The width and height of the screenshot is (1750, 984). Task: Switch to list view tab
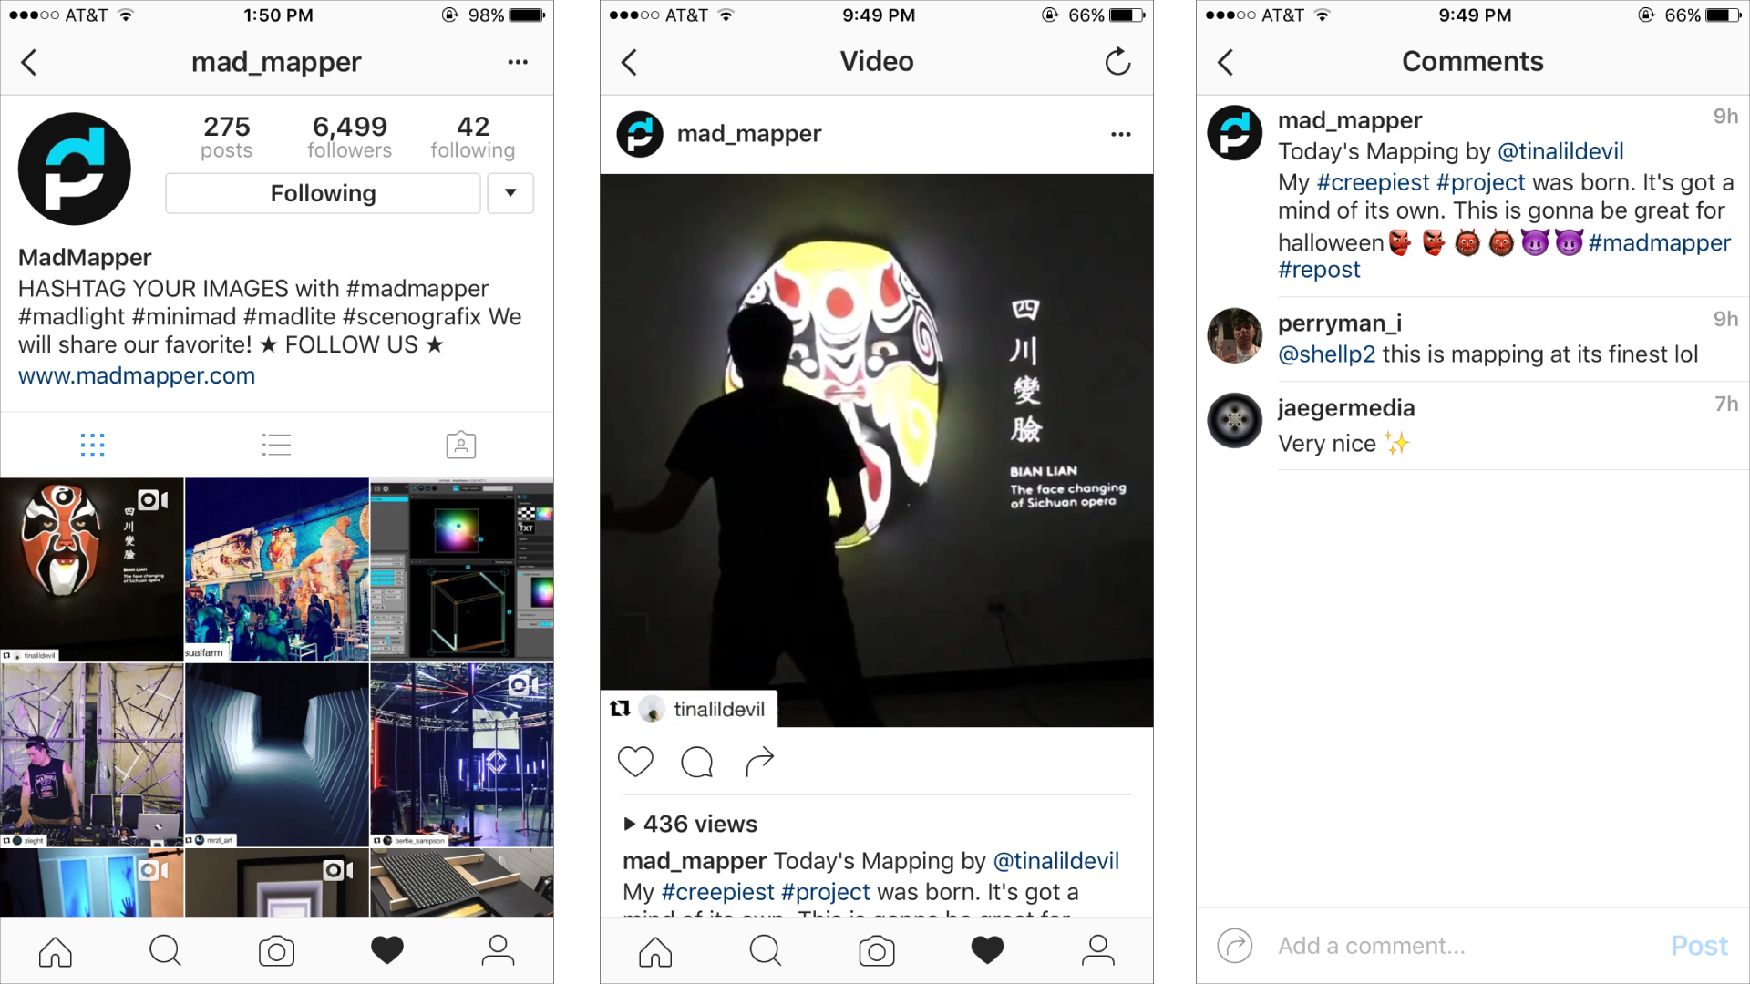click(x=276, y=445)
